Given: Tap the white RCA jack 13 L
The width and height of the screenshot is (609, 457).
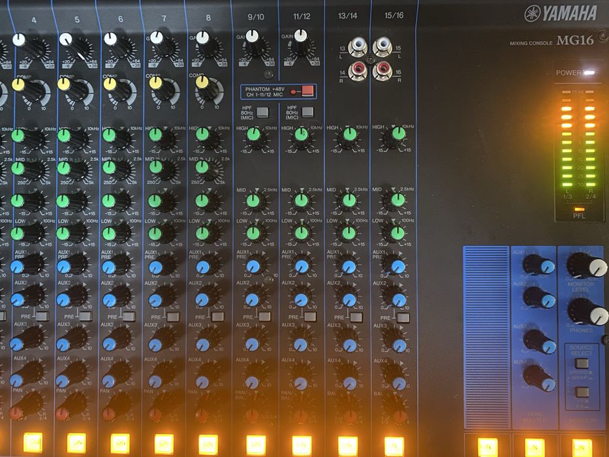Looking at the screenshot, I should point(357,46).
